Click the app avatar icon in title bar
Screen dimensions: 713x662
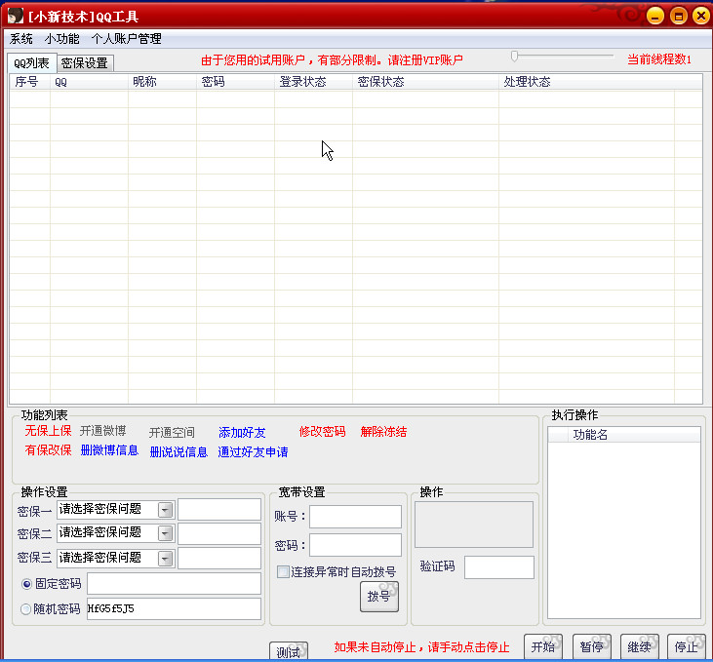16,16
